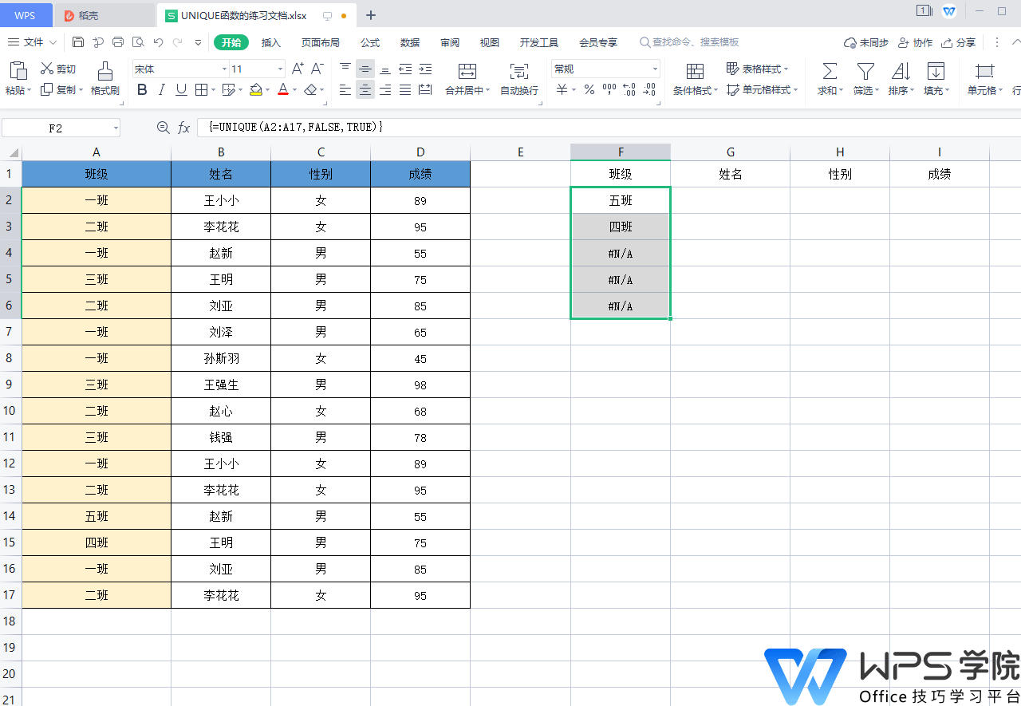Expand the Name Box dropdown arrow
1021x706 pixels.
(x=116, y=128)
